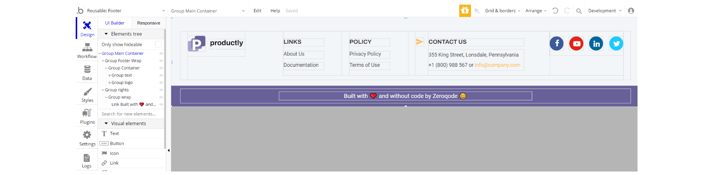Toggle visibility of Group wrap
Image resolution: width=714 pixels, height=175 pixels.
[x=161, y=97]
